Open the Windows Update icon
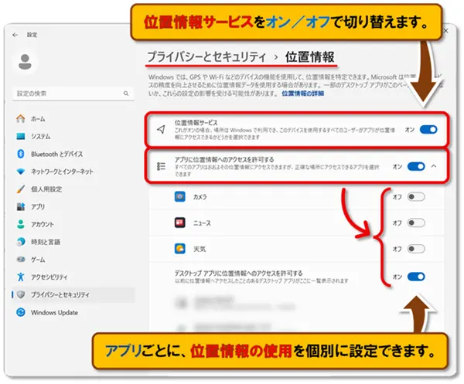This screenshot has width=464, height=384. (x=21, y=313)
